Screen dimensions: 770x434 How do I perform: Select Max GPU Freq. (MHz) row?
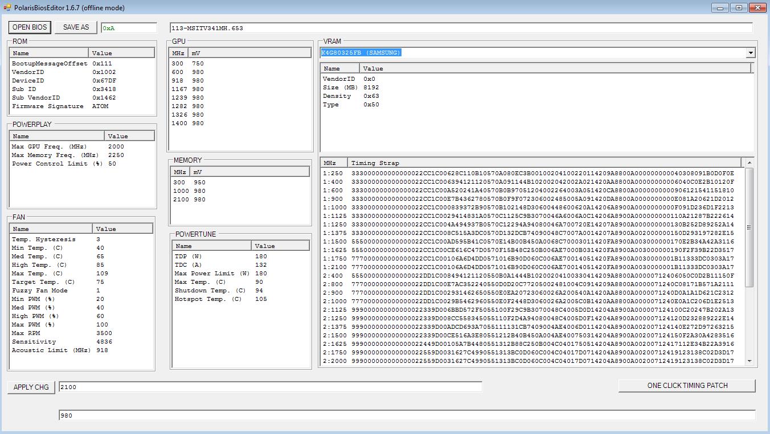(x=82, y=147)
